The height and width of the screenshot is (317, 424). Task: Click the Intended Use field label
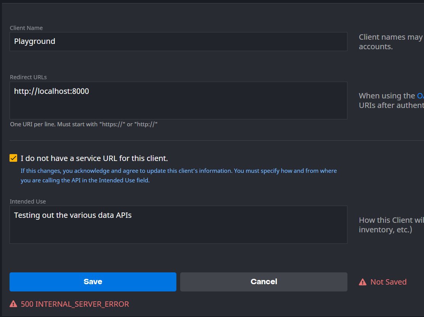point(27,201)
